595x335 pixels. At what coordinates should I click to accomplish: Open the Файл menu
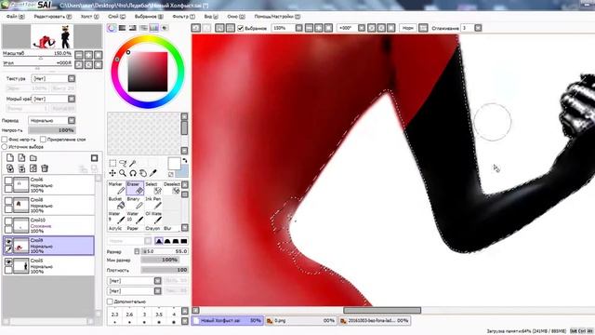16,17
